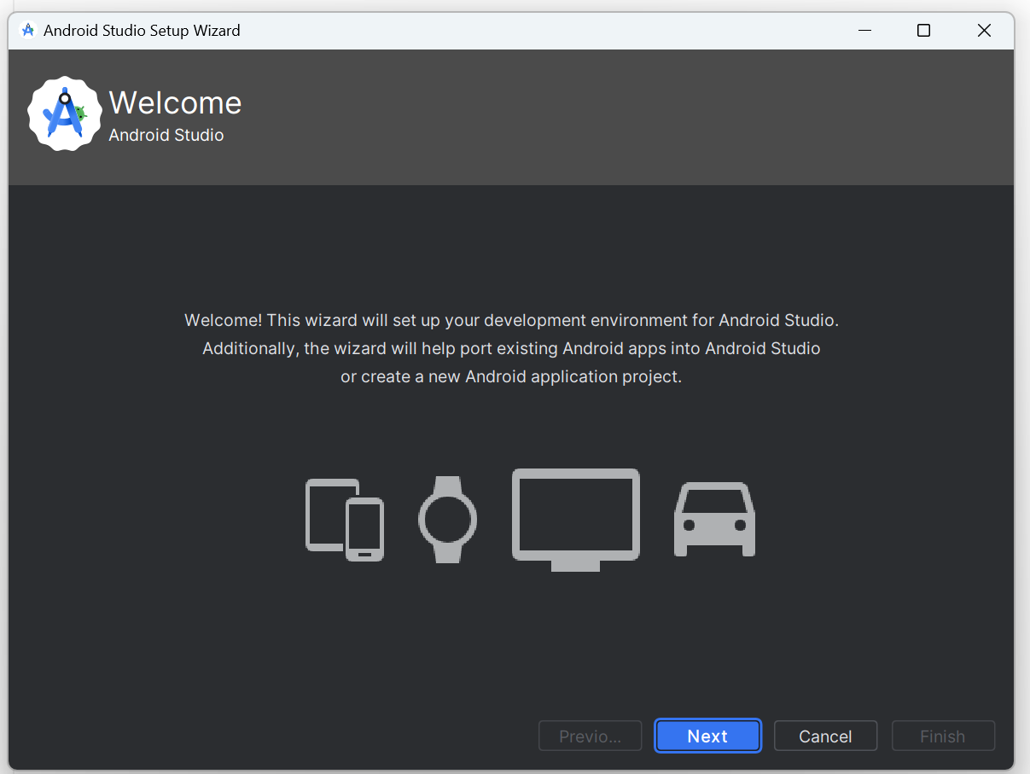Click the Welcome heading text

[x=175, y=103]
